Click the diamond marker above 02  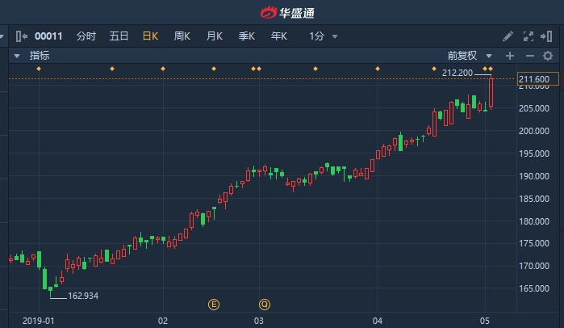[163, 69]
